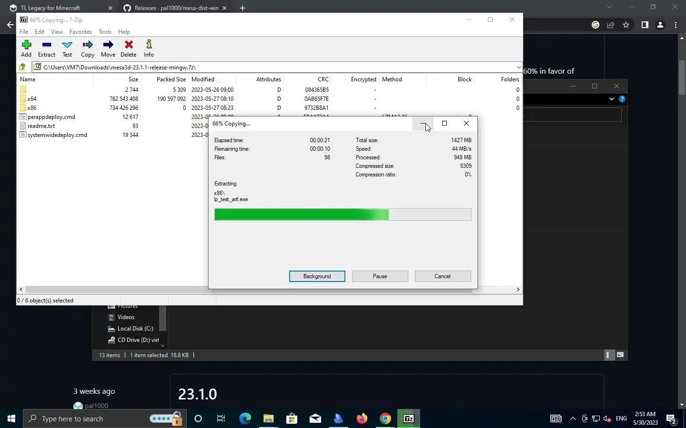Open a new Chrome tab
This screenshot has width=686, height=428.
point(242,8)
